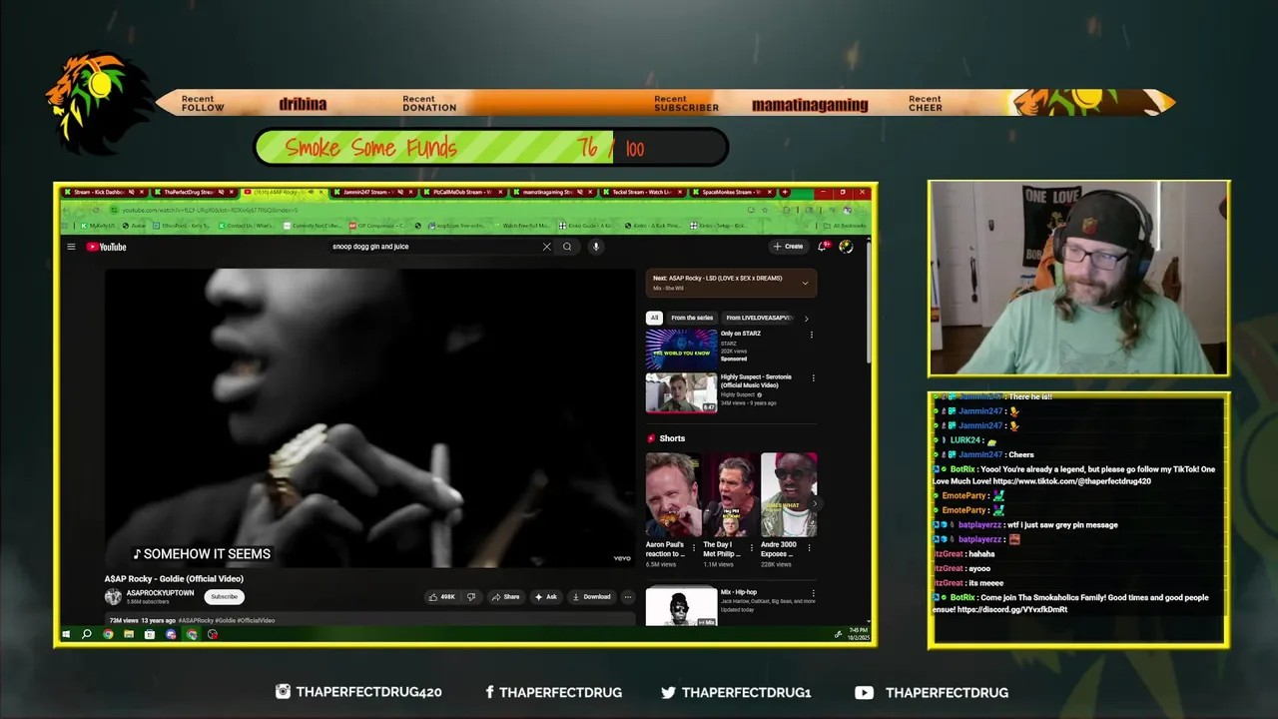Focus the YouTube search field

pos(434,247)
